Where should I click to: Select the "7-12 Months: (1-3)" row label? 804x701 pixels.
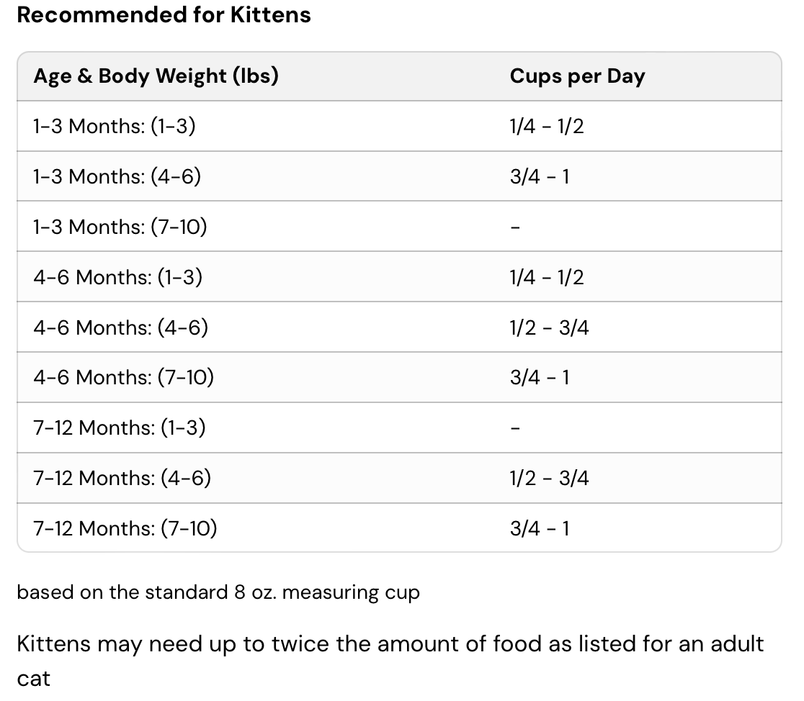click(119, 428)
